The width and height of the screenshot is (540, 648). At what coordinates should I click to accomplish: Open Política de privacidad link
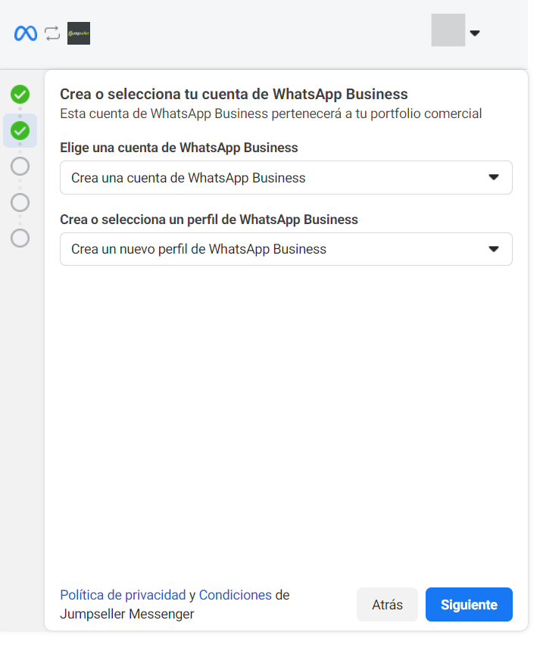tap(123, 595)
